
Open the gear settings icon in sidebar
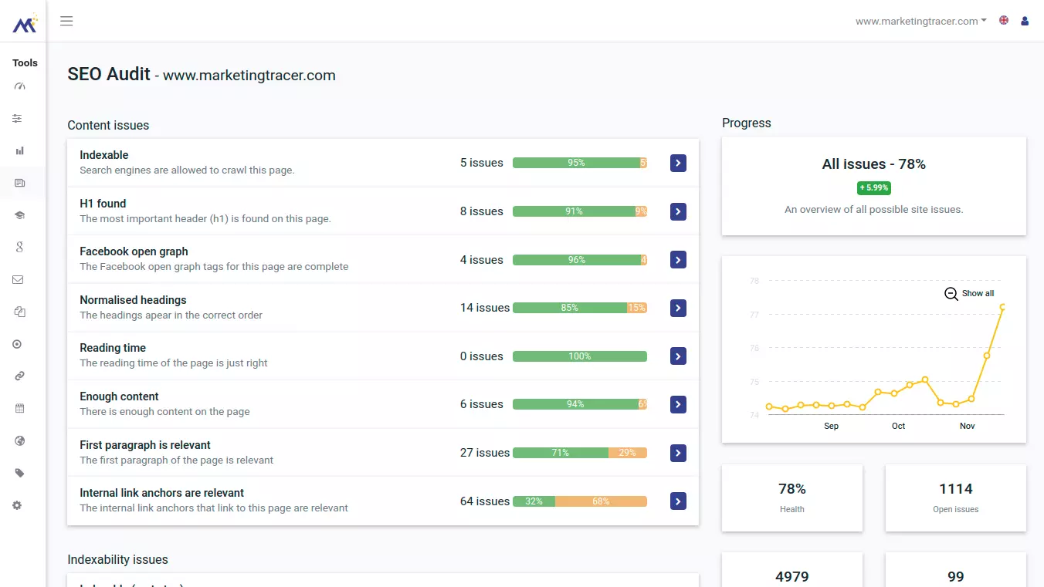tap(17, 505)
